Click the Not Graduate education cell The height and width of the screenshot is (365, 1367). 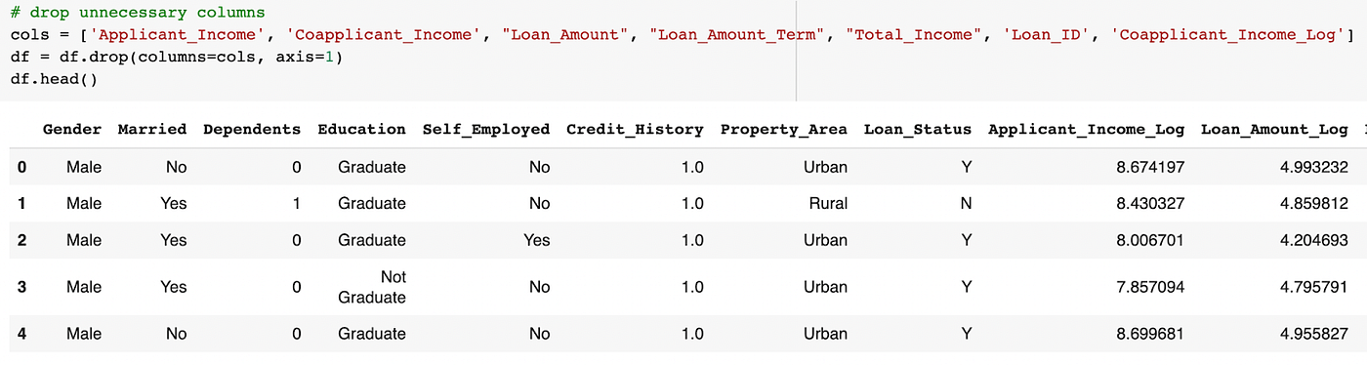tap(372, 287)
